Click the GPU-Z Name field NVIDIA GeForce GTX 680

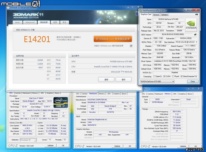(168, 19)
